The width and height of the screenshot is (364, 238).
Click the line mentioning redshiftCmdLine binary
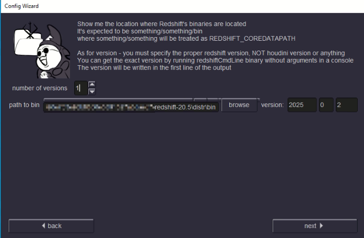pyautogui.click(x=214, y=61)
